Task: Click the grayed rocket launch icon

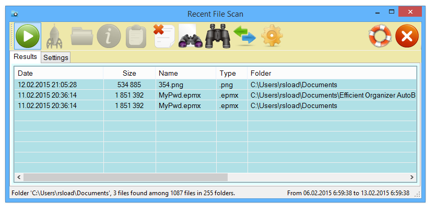Action: click(54, 36)
